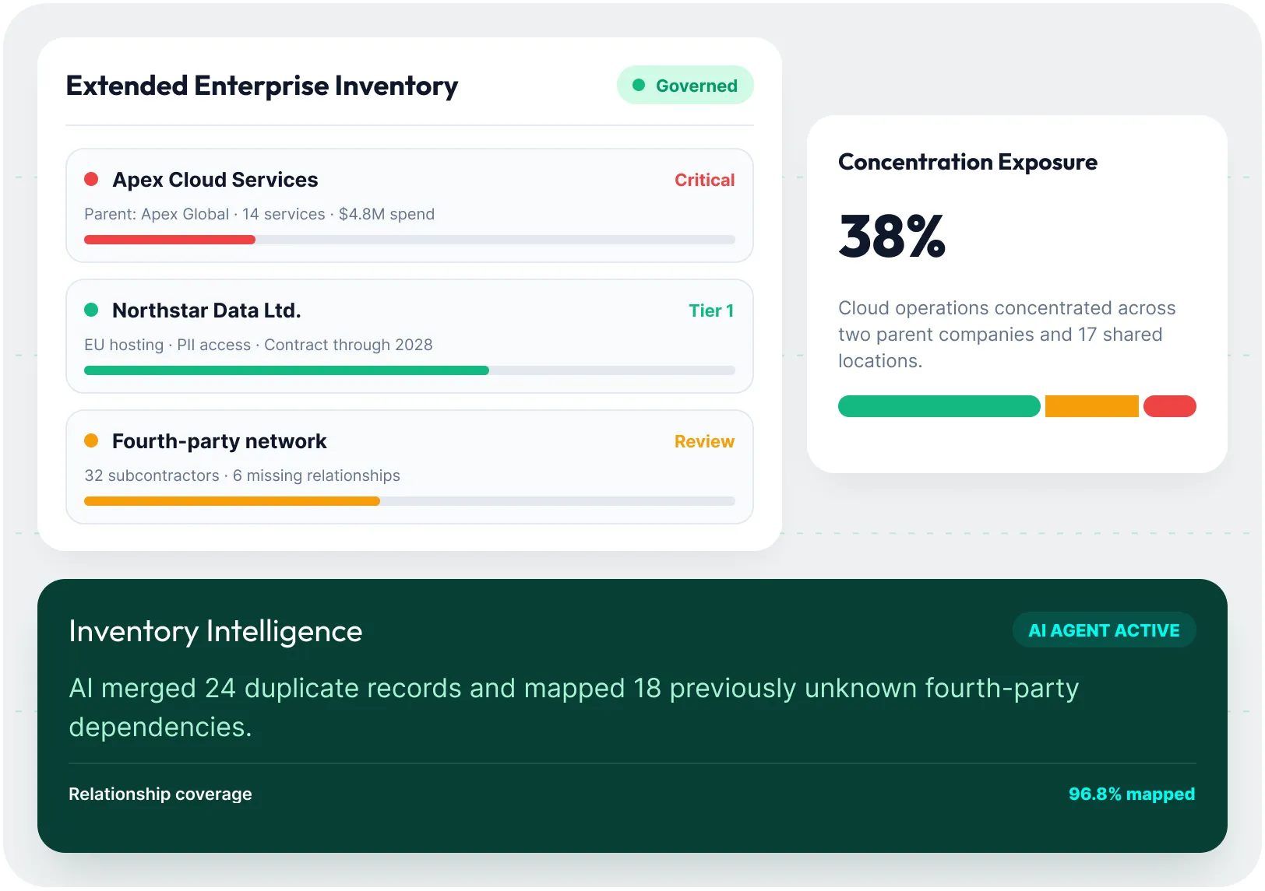Click the "AI merged 24 duplicate records" message
Screen dimensions: 1265x891
[574, 707]
